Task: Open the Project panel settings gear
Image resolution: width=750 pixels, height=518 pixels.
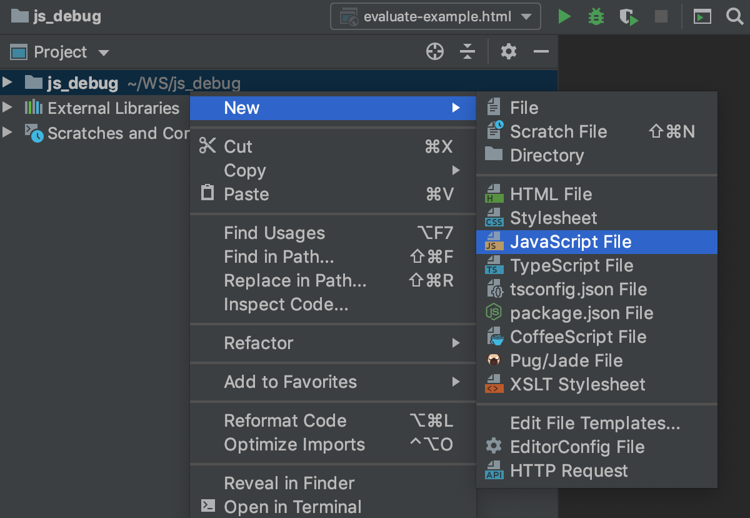Action: [509, 52]
